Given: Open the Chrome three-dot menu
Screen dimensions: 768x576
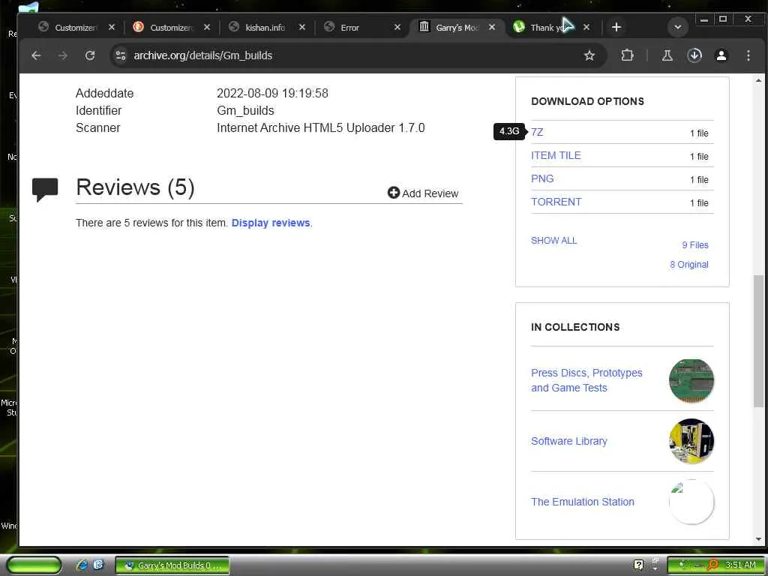Looking at the screenshot, I should coord(748,55).
